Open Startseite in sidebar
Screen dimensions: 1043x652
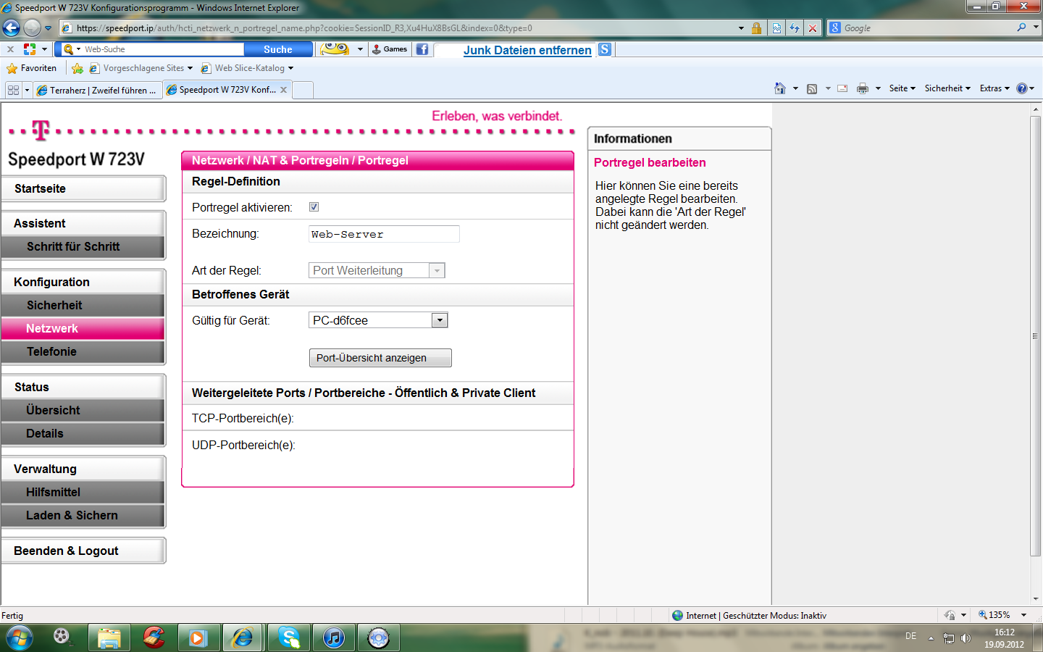pos(83,188)
